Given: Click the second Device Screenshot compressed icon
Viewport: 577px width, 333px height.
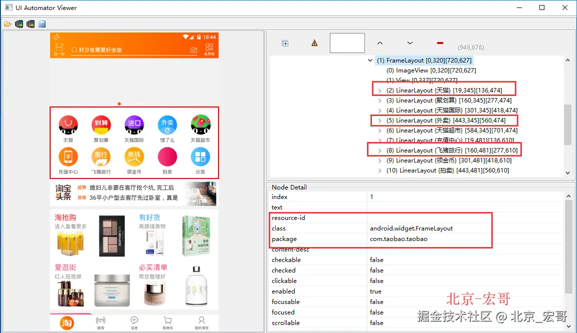Looking at the screenshot, I should pyautogui.click(x=31, y=24).
